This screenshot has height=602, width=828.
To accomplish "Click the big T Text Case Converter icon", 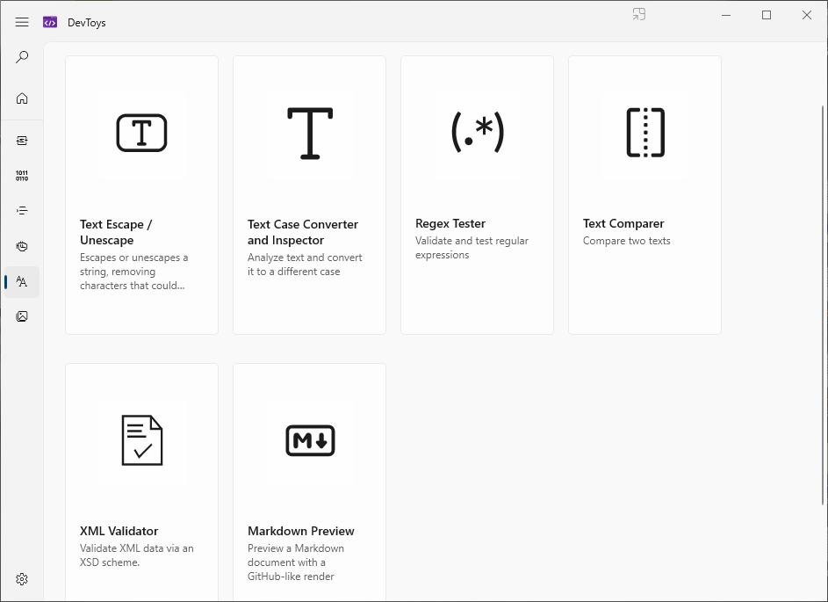I will (x=310, y=134).
